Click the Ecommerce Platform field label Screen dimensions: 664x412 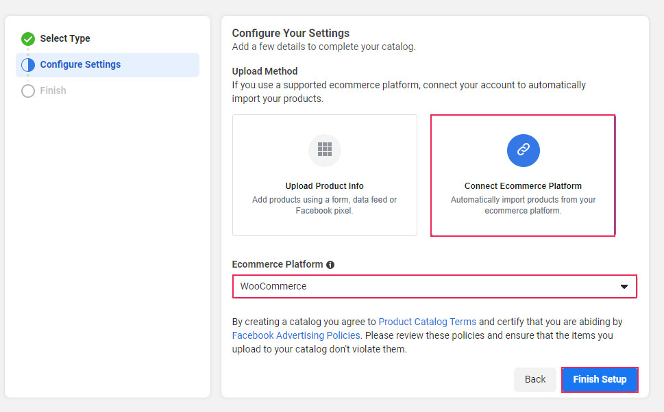pyautogui.click(x=278, y=264)
